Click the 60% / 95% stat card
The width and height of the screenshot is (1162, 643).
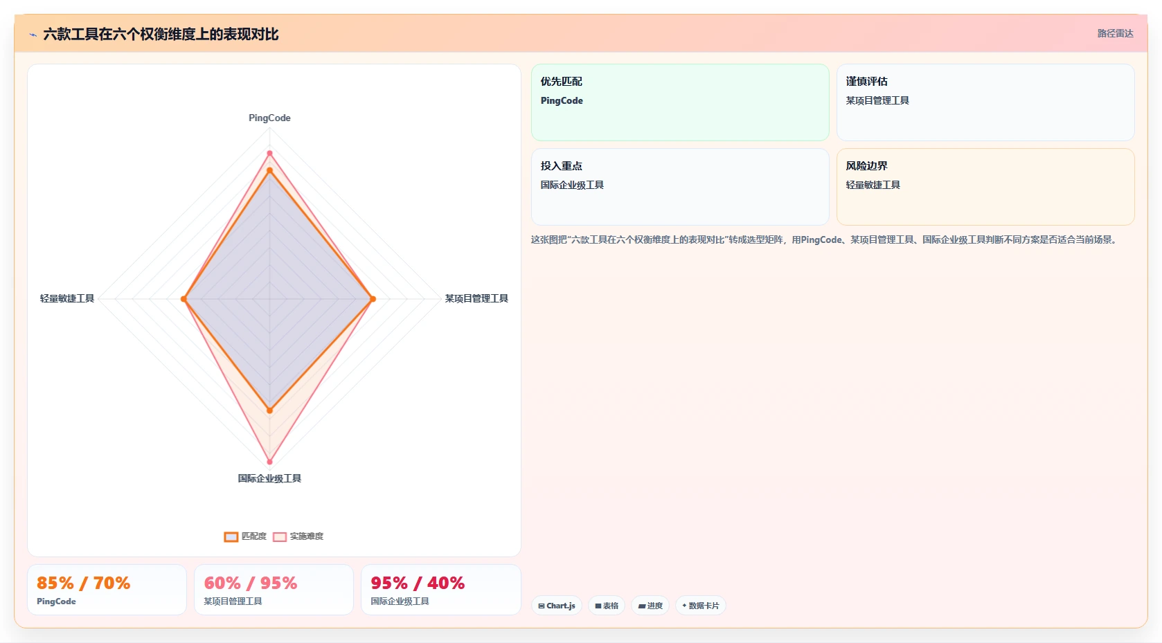click(x=274, y=590)
